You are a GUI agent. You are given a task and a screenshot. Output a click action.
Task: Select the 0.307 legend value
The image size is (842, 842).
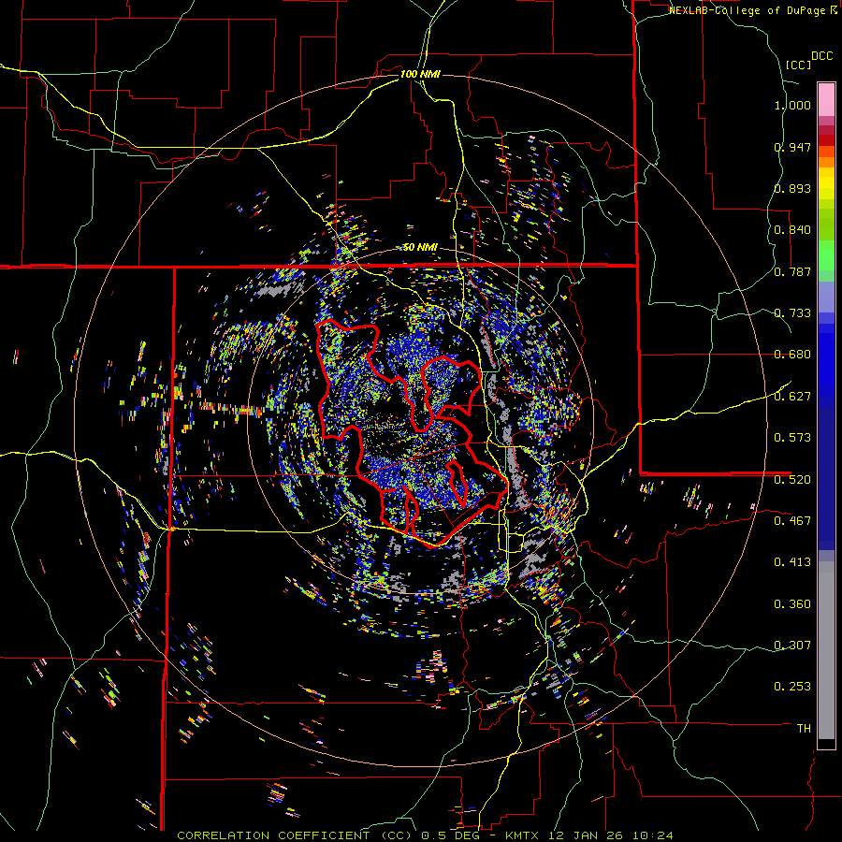(x=792, y=646)
